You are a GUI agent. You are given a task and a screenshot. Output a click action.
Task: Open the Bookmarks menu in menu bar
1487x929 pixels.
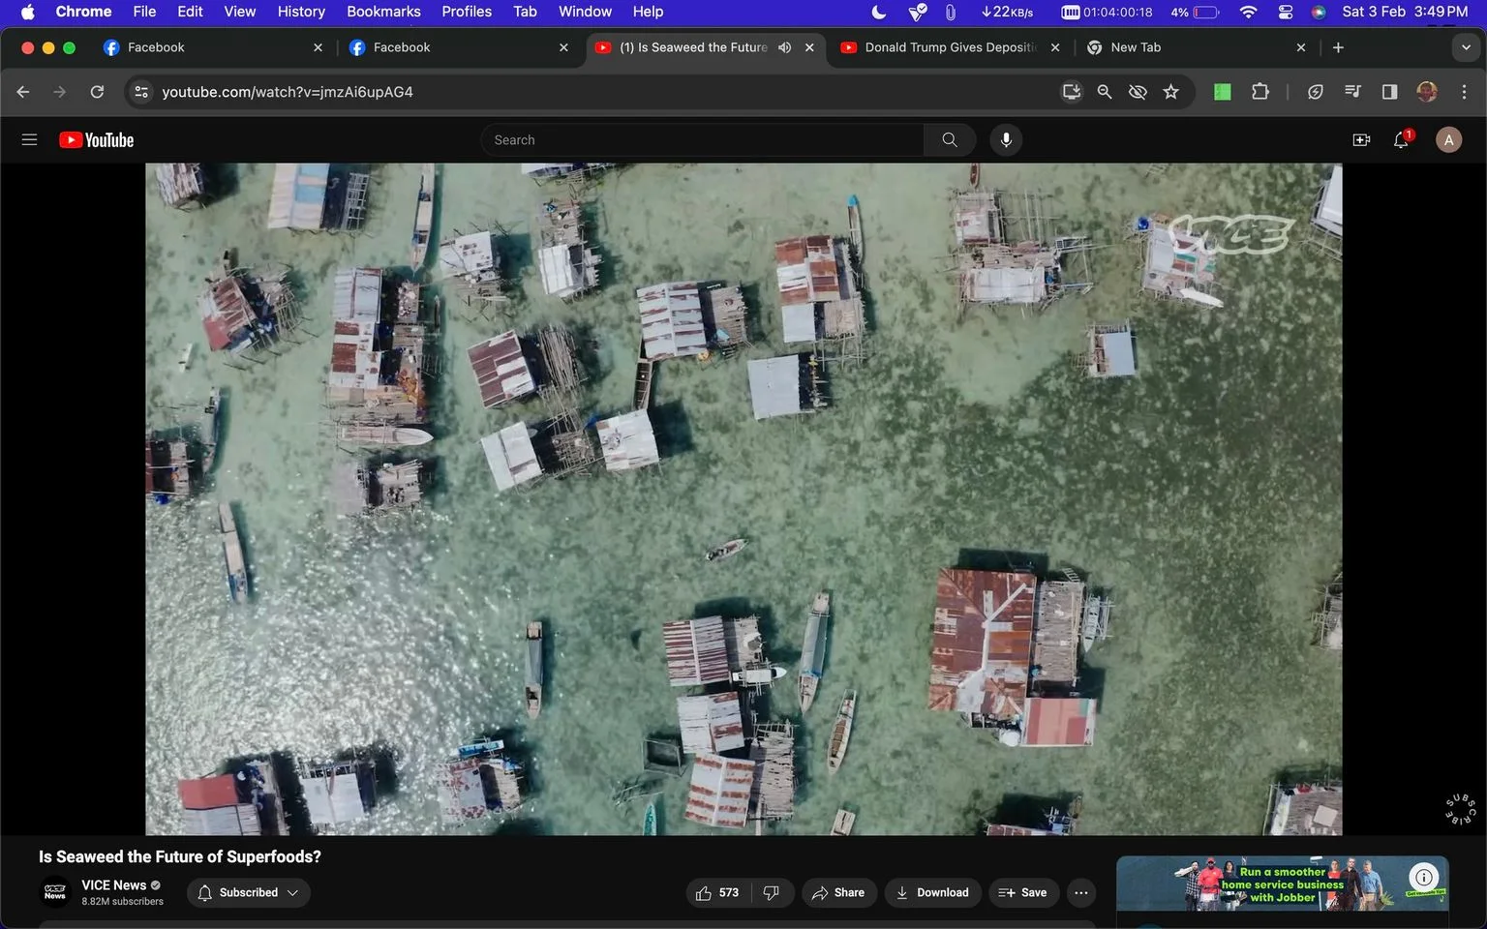383,12
